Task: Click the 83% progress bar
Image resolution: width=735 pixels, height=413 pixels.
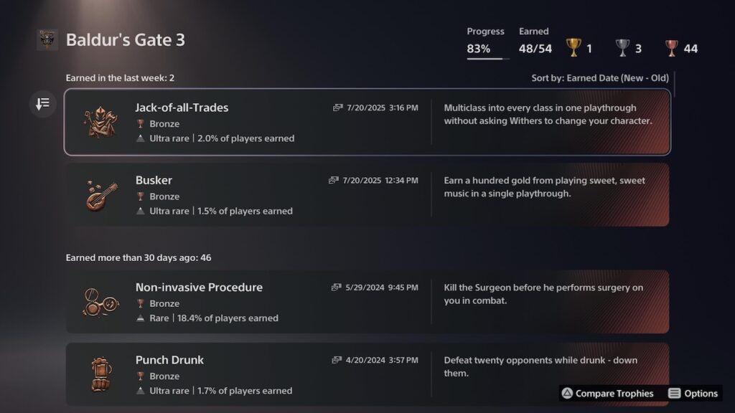Action: click(487, 59)
